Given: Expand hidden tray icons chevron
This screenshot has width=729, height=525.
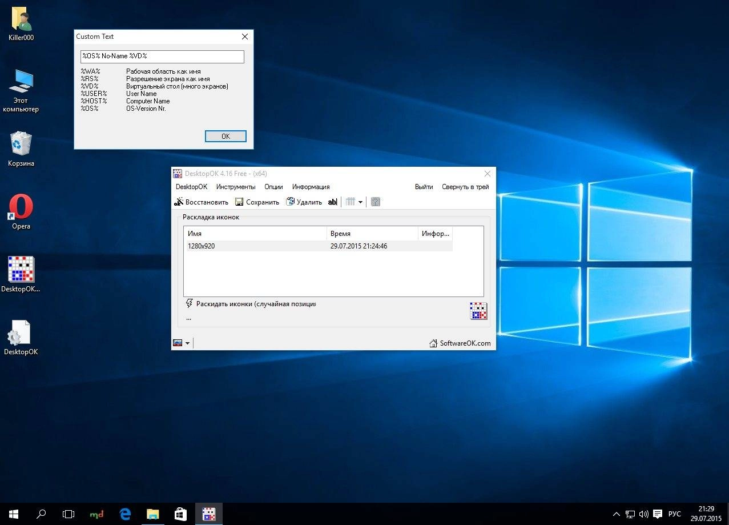Looking at the screenshot, I should [x=617, y=514].
